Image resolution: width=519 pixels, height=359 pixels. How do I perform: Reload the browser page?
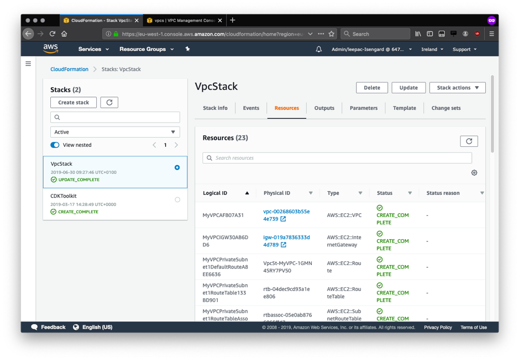coord(53,34)
